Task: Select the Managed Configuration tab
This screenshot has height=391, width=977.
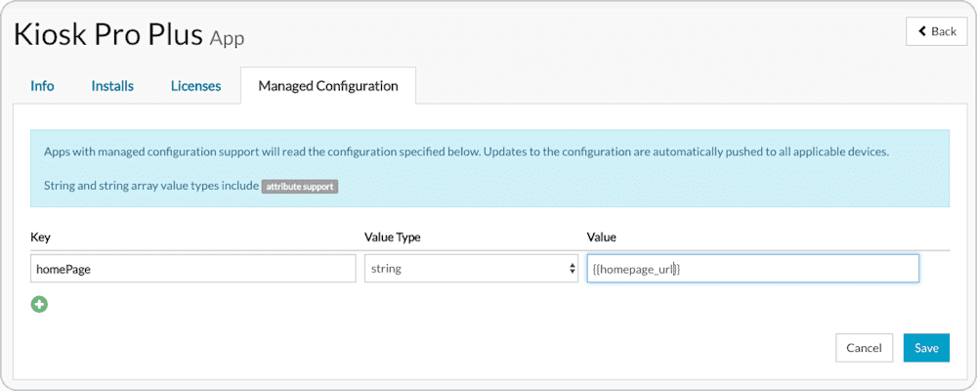Action: point(328,85)
